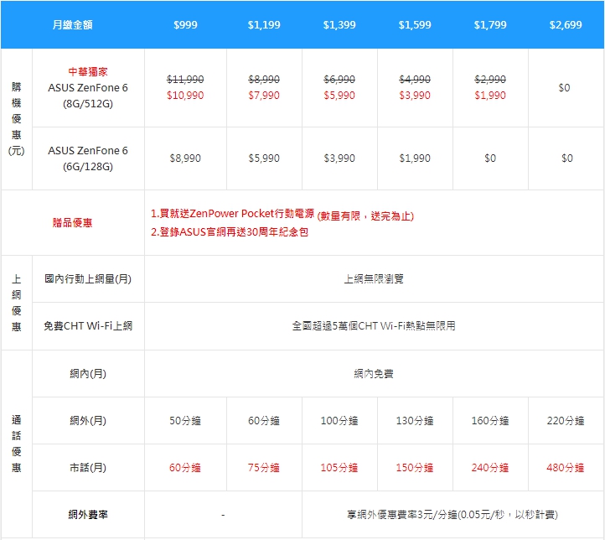The width and height of the screenshot is (605, 540).
Task: Click the red 60分鐘 in the 市話 row
Action: [x=185, y=468]
